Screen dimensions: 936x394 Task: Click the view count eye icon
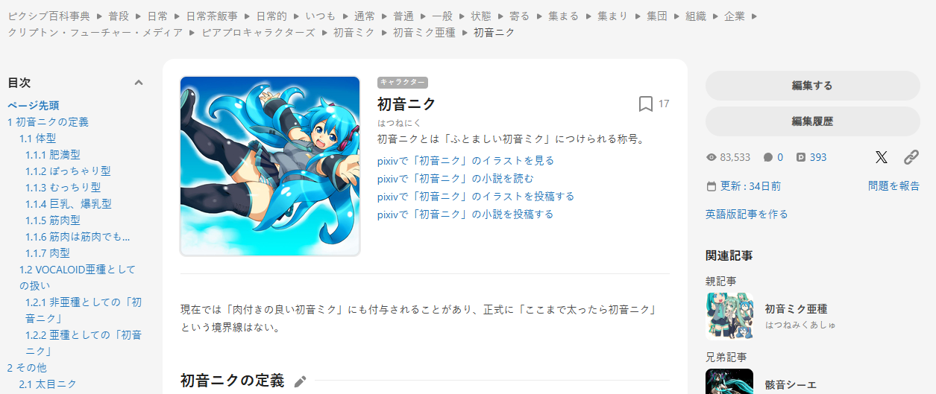click(711, 157)
